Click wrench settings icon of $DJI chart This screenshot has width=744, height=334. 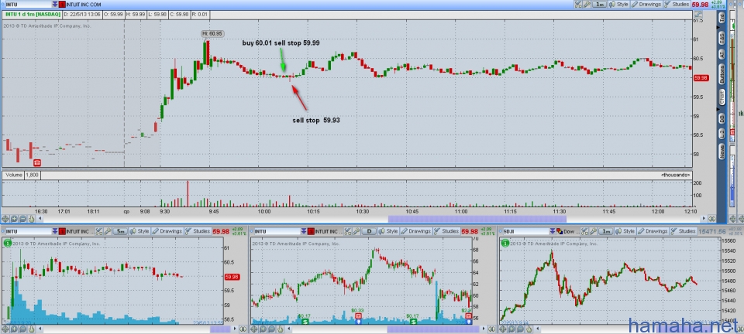click(x=594, y=231)
